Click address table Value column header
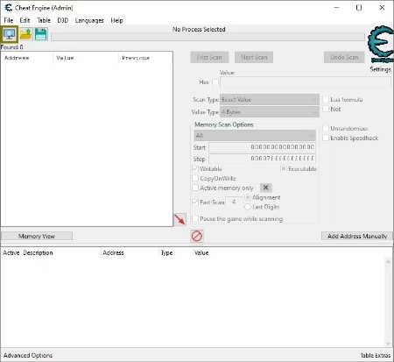Screen dimensions: 394x362 [201, 252]
